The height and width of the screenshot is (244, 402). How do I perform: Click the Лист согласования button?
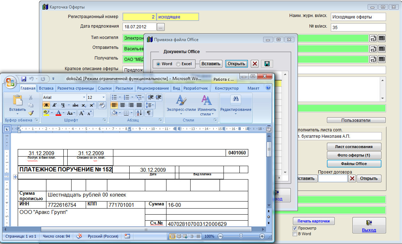coord(354,147)
